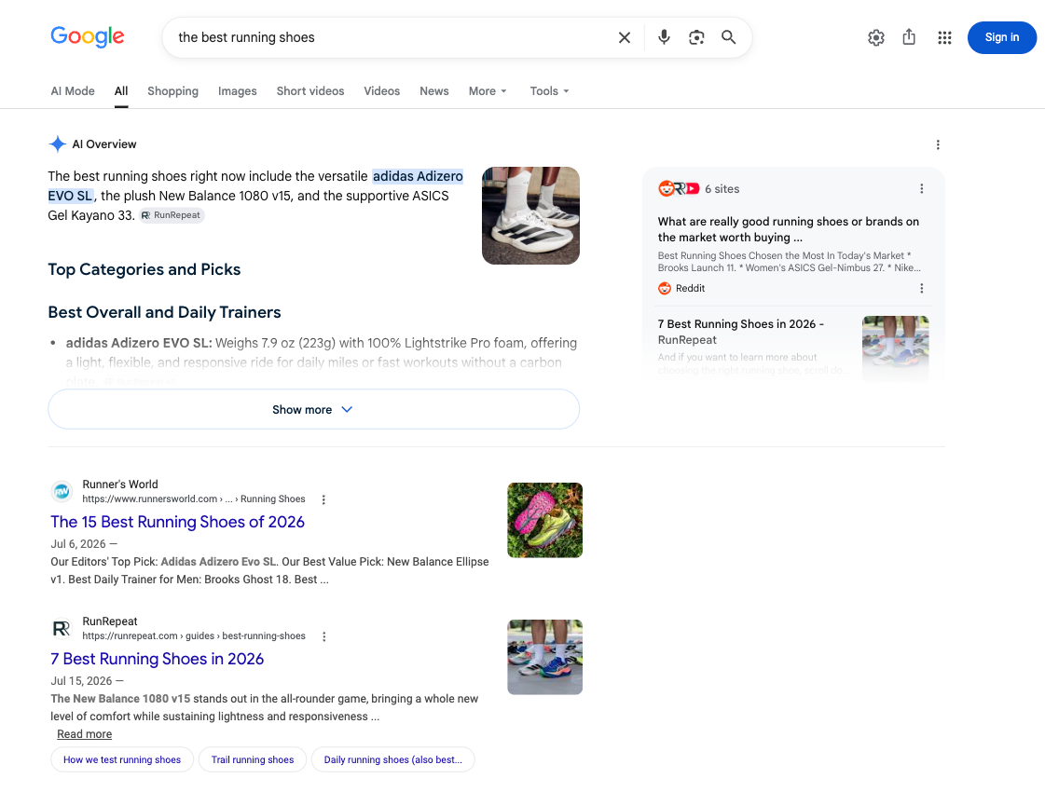The image size is (1045, 792).
Task: Open AI Overview three-dot options menu
Action: click(x=938, y=144)
